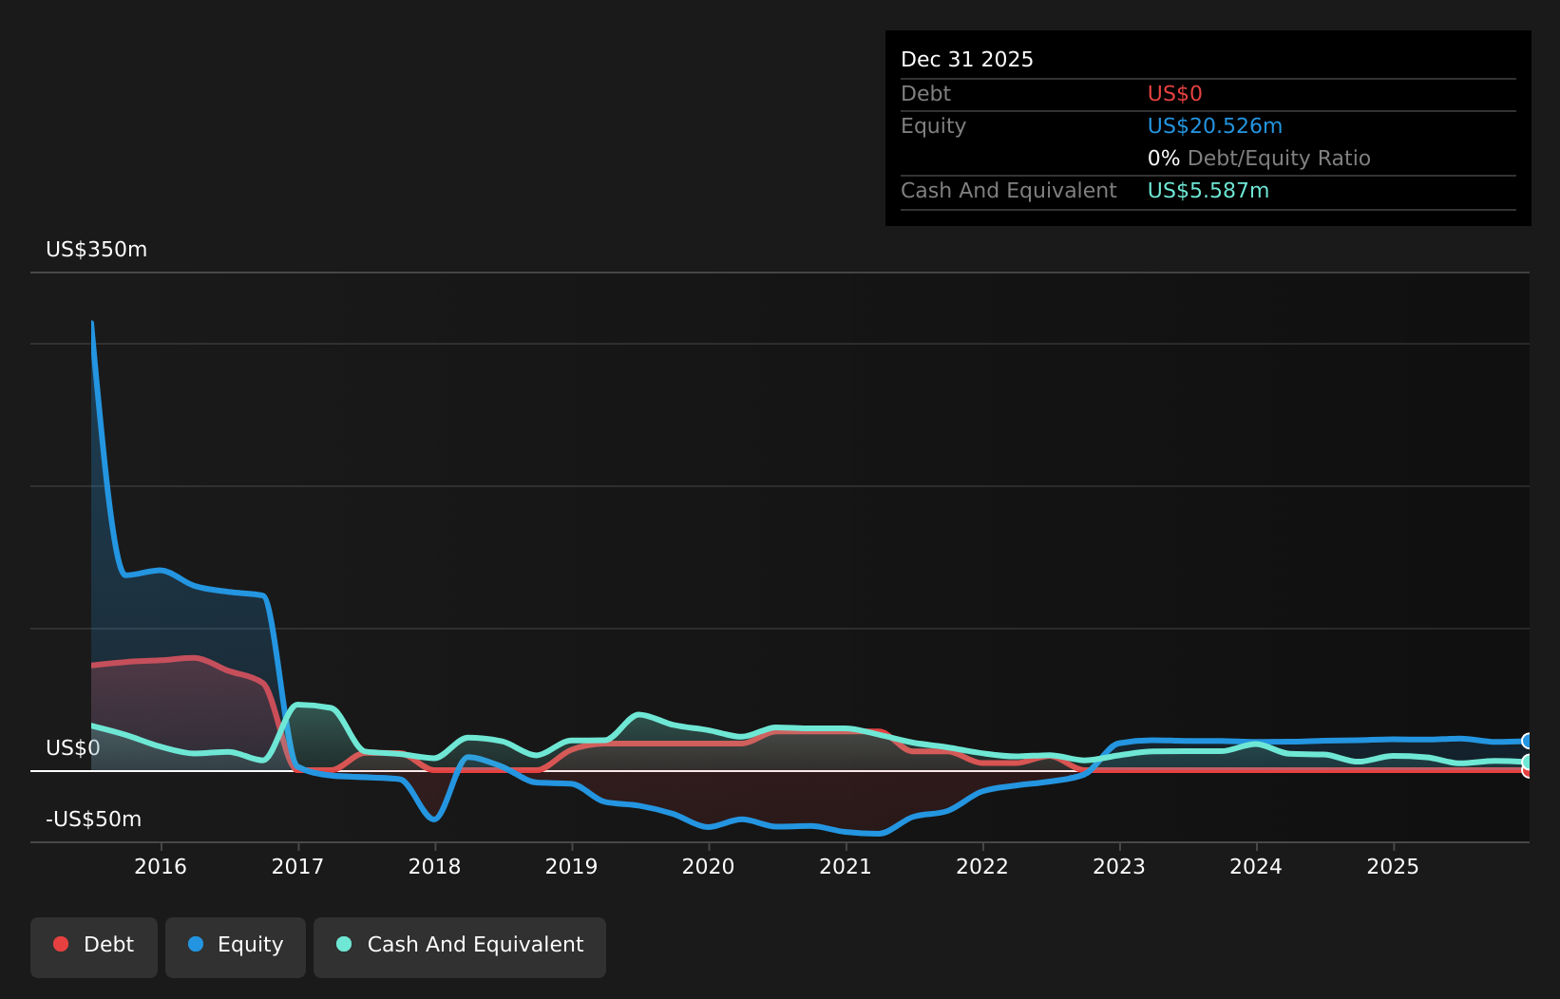
Task: Click the 2019 x-axis label
Action: 571,866
